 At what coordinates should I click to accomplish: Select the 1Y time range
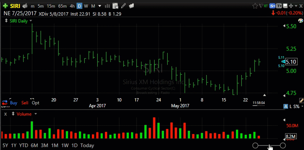pos(13,145)
